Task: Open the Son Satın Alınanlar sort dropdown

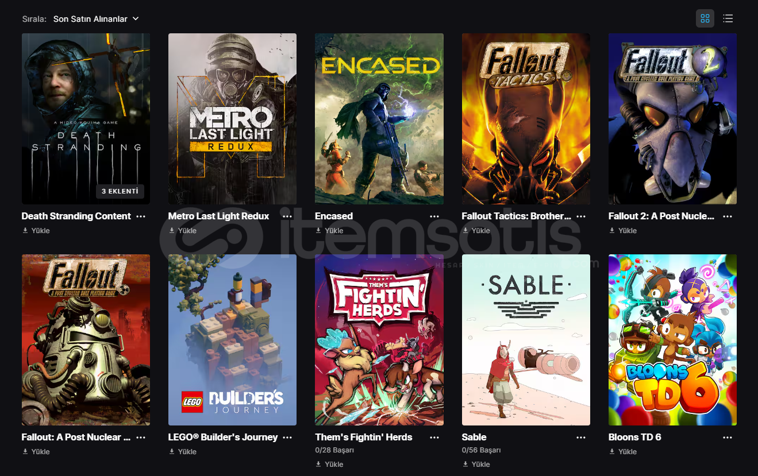Action: point(96,19)
